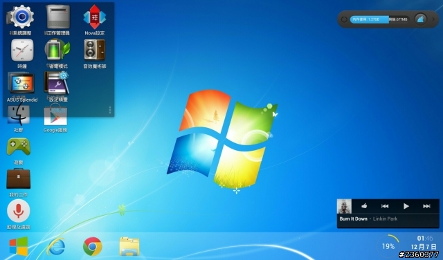Screen dimensions: 443x260
Task: Open the setup wizard icon with wrench
Action: [x=57, y=83]
